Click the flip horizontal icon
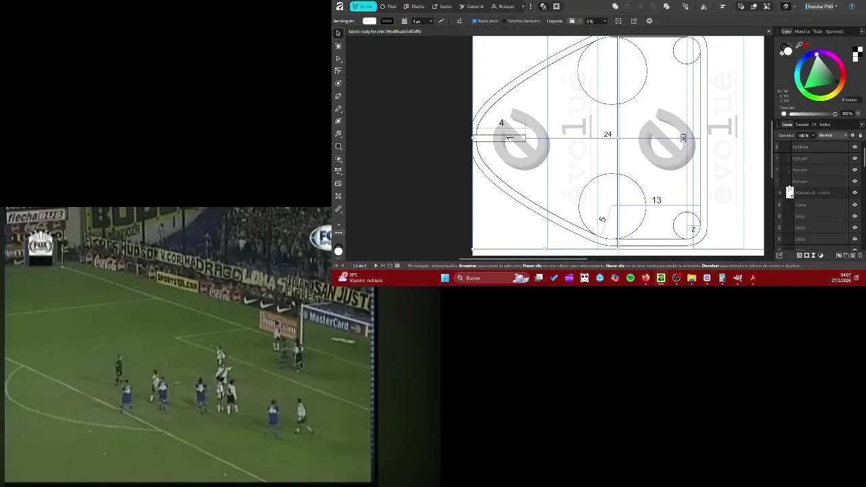Image resolution: width=866 pixels, height=487 pixels. coord(704,6)
